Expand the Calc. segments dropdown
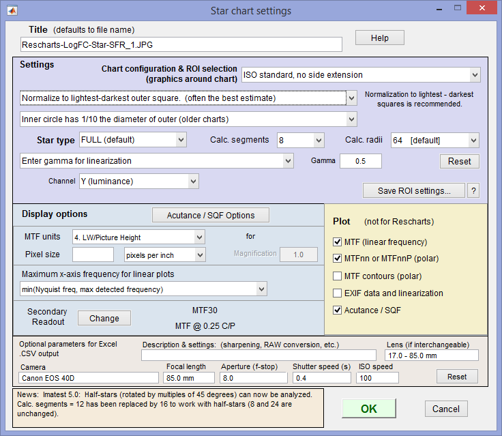 [301, 141]
